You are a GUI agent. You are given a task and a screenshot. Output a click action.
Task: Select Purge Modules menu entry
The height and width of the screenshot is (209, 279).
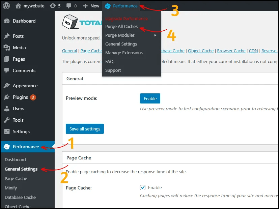point(120,35)
